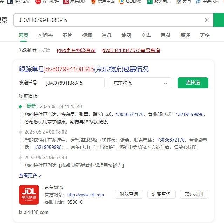Open suggestion jdvd京东物流查询
This screenshot has height=223, width=224.
click(76, 50)
